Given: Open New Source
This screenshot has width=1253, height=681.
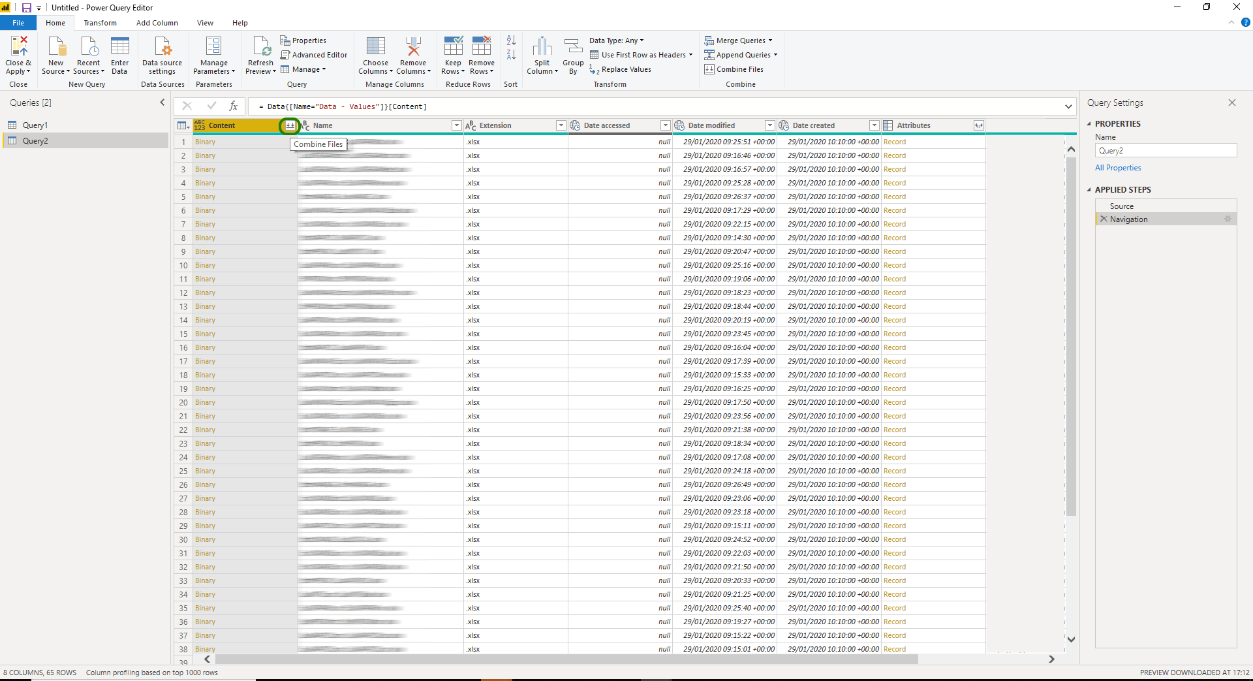Looking at the screenshot, I should pos(56,55).
